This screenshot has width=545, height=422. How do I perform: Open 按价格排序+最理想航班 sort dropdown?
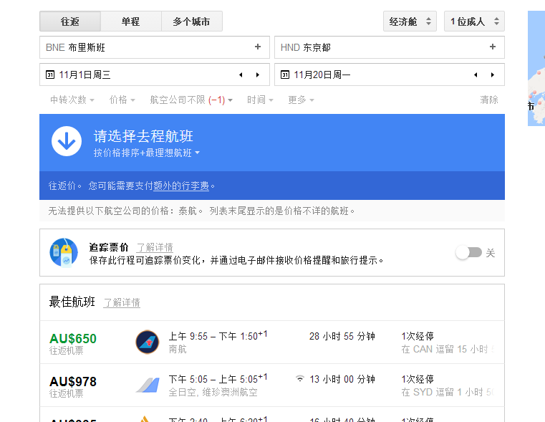147,153
